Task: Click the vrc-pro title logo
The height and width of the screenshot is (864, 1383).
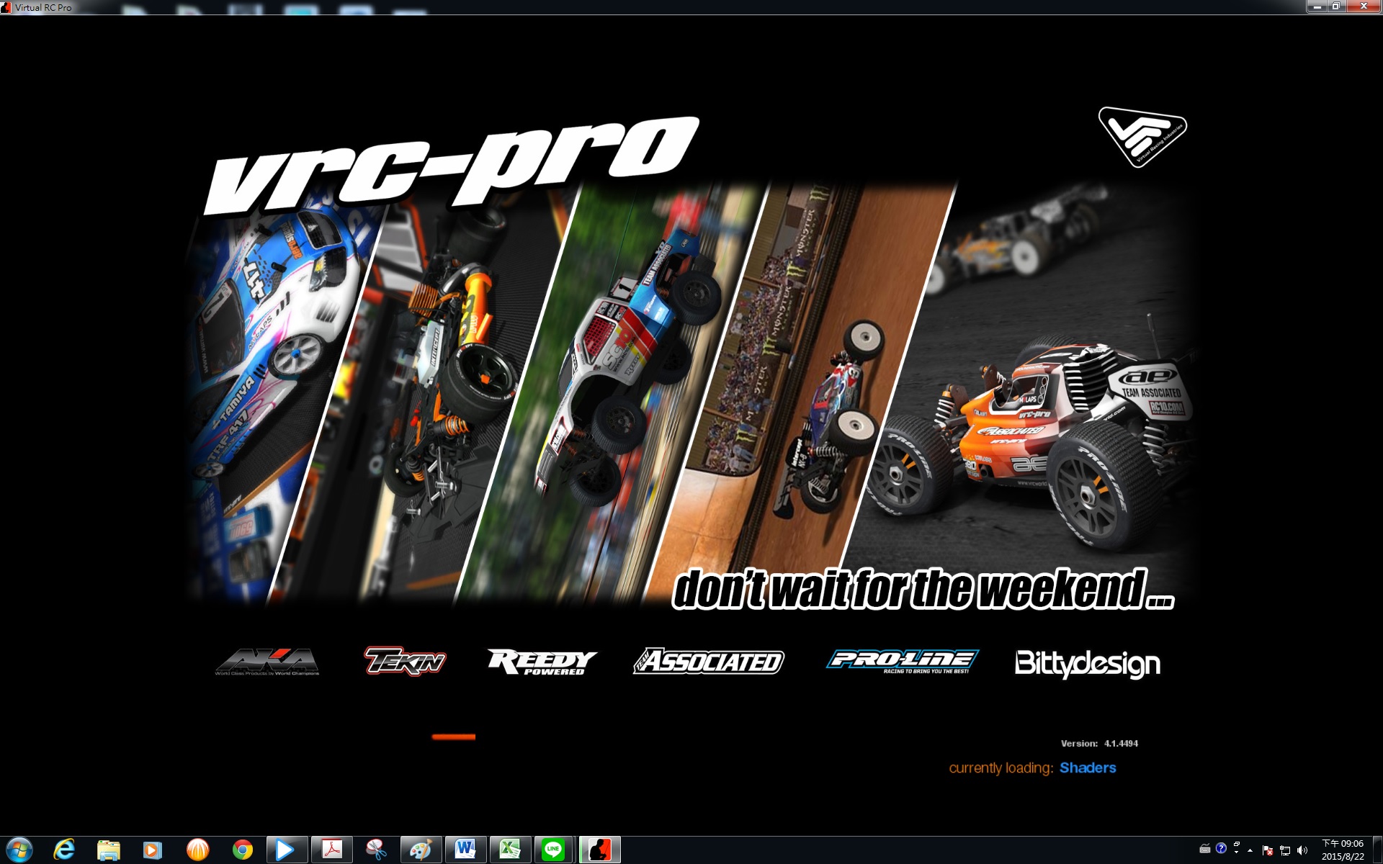Action: 452,165
